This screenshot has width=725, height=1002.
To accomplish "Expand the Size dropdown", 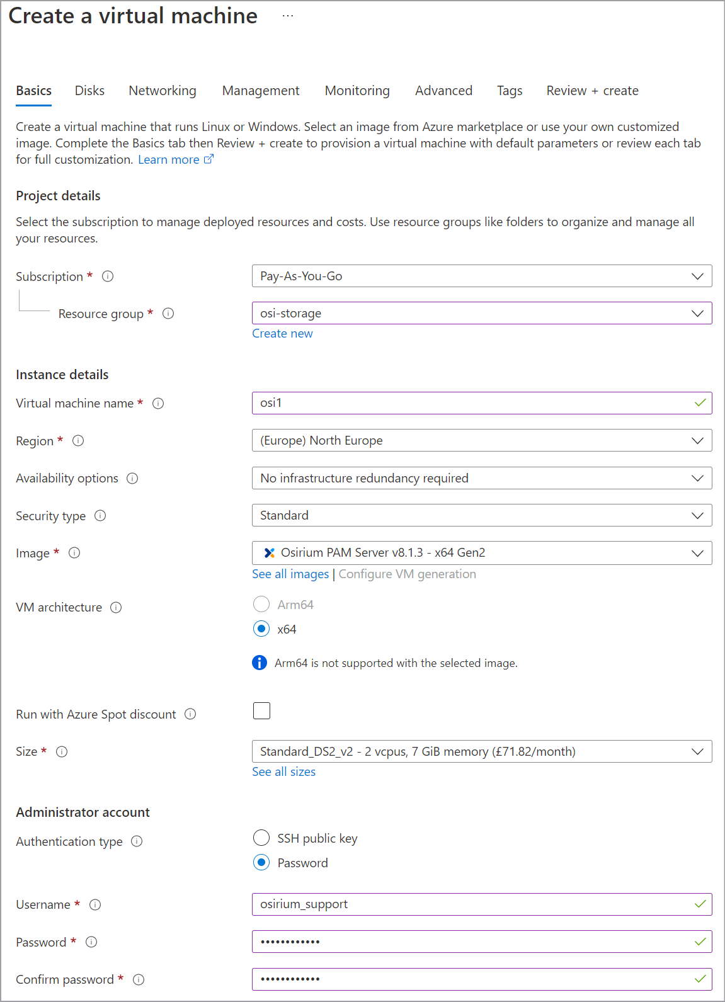I will 481,751.
